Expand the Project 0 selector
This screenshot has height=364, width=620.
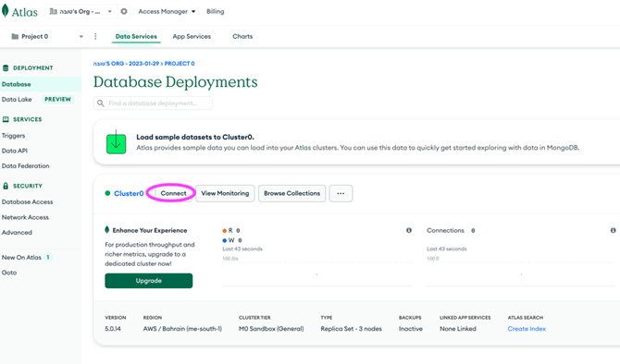click(81, 36)
